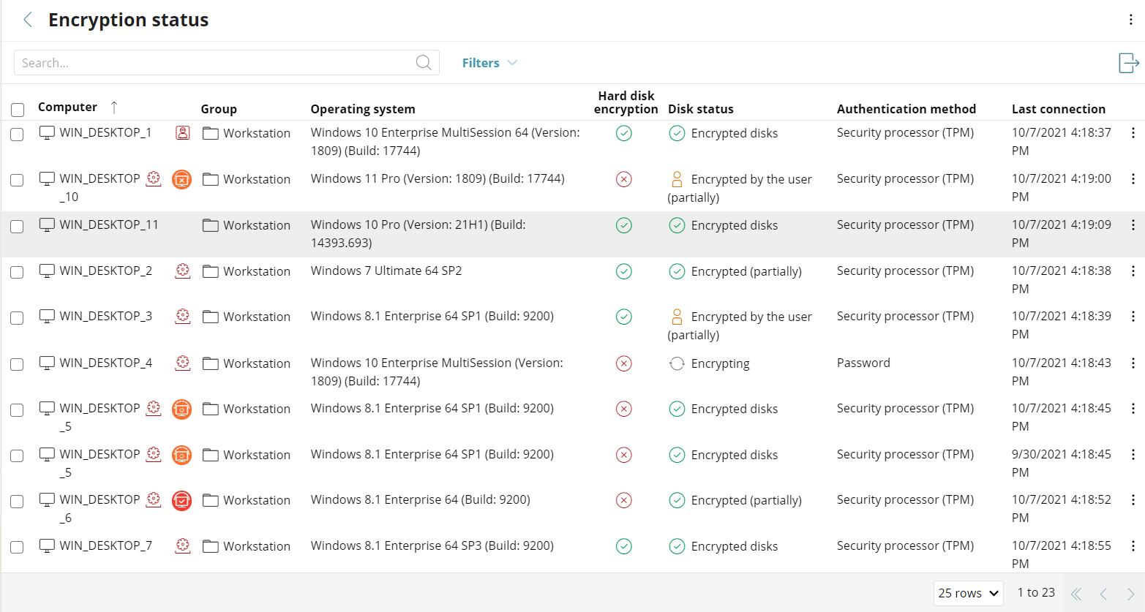Click the Encrypting spinner icon for WIN_DESKTOP_4
The image size is (1145, 612).
click(676, 363)
